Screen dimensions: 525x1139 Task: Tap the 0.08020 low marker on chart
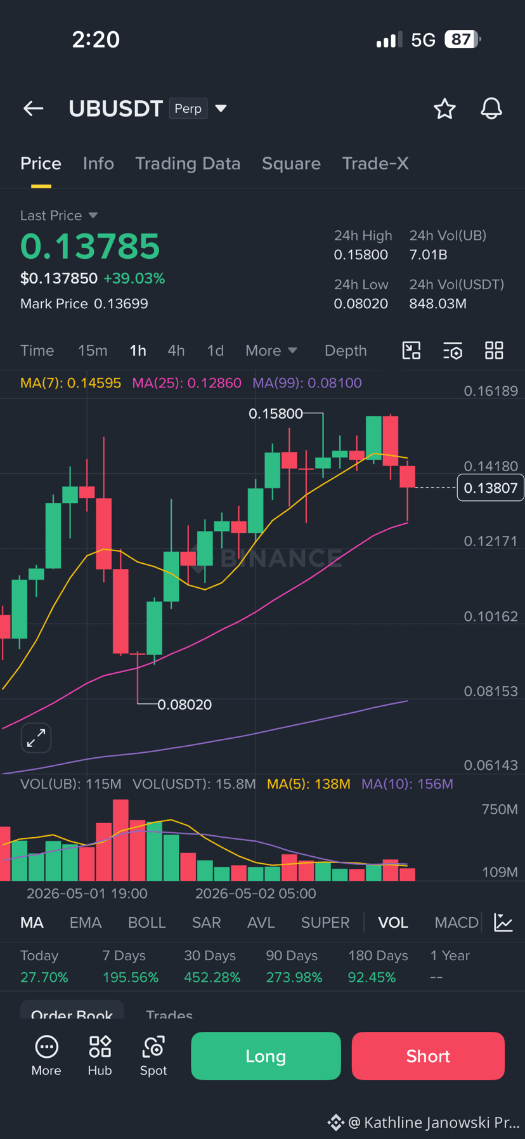coord(185,705)
